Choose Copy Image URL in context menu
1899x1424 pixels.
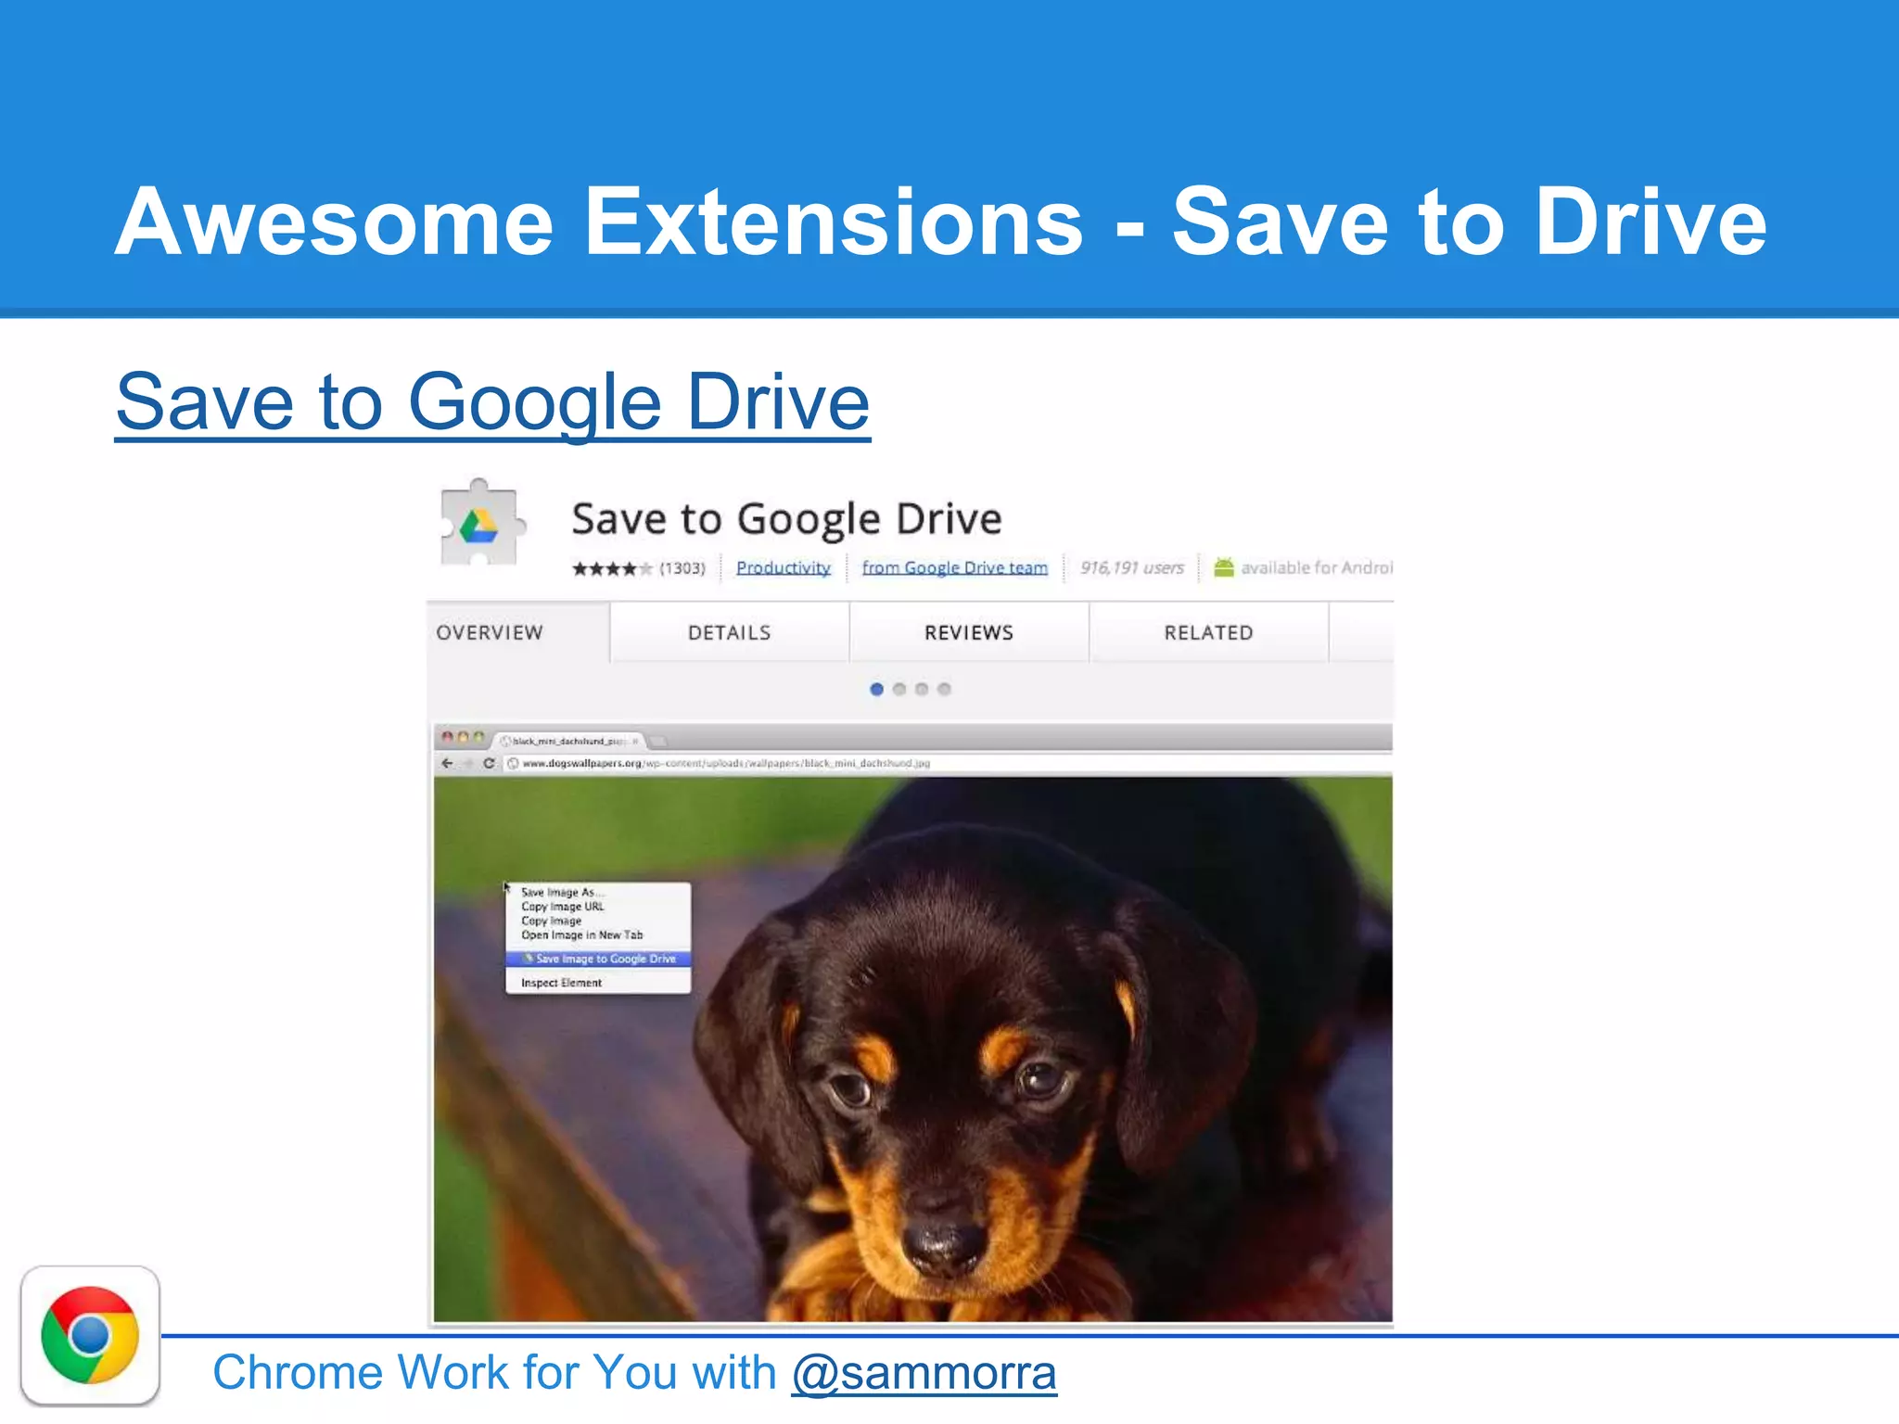[598, 907]
